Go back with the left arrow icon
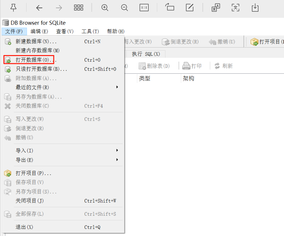The height and width of the screenshot is (236, 284). coord(39,8)
